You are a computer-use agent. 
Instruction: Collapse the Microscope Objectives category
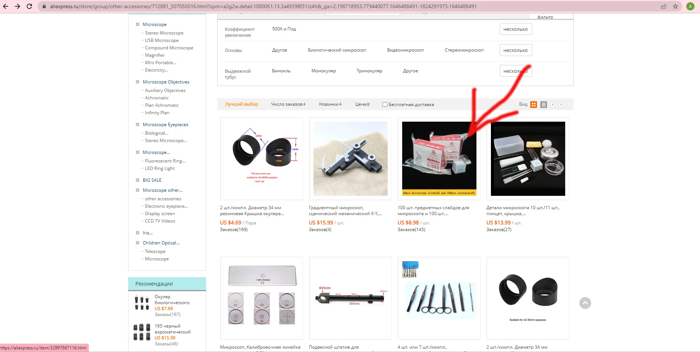(x=137, y=82)
